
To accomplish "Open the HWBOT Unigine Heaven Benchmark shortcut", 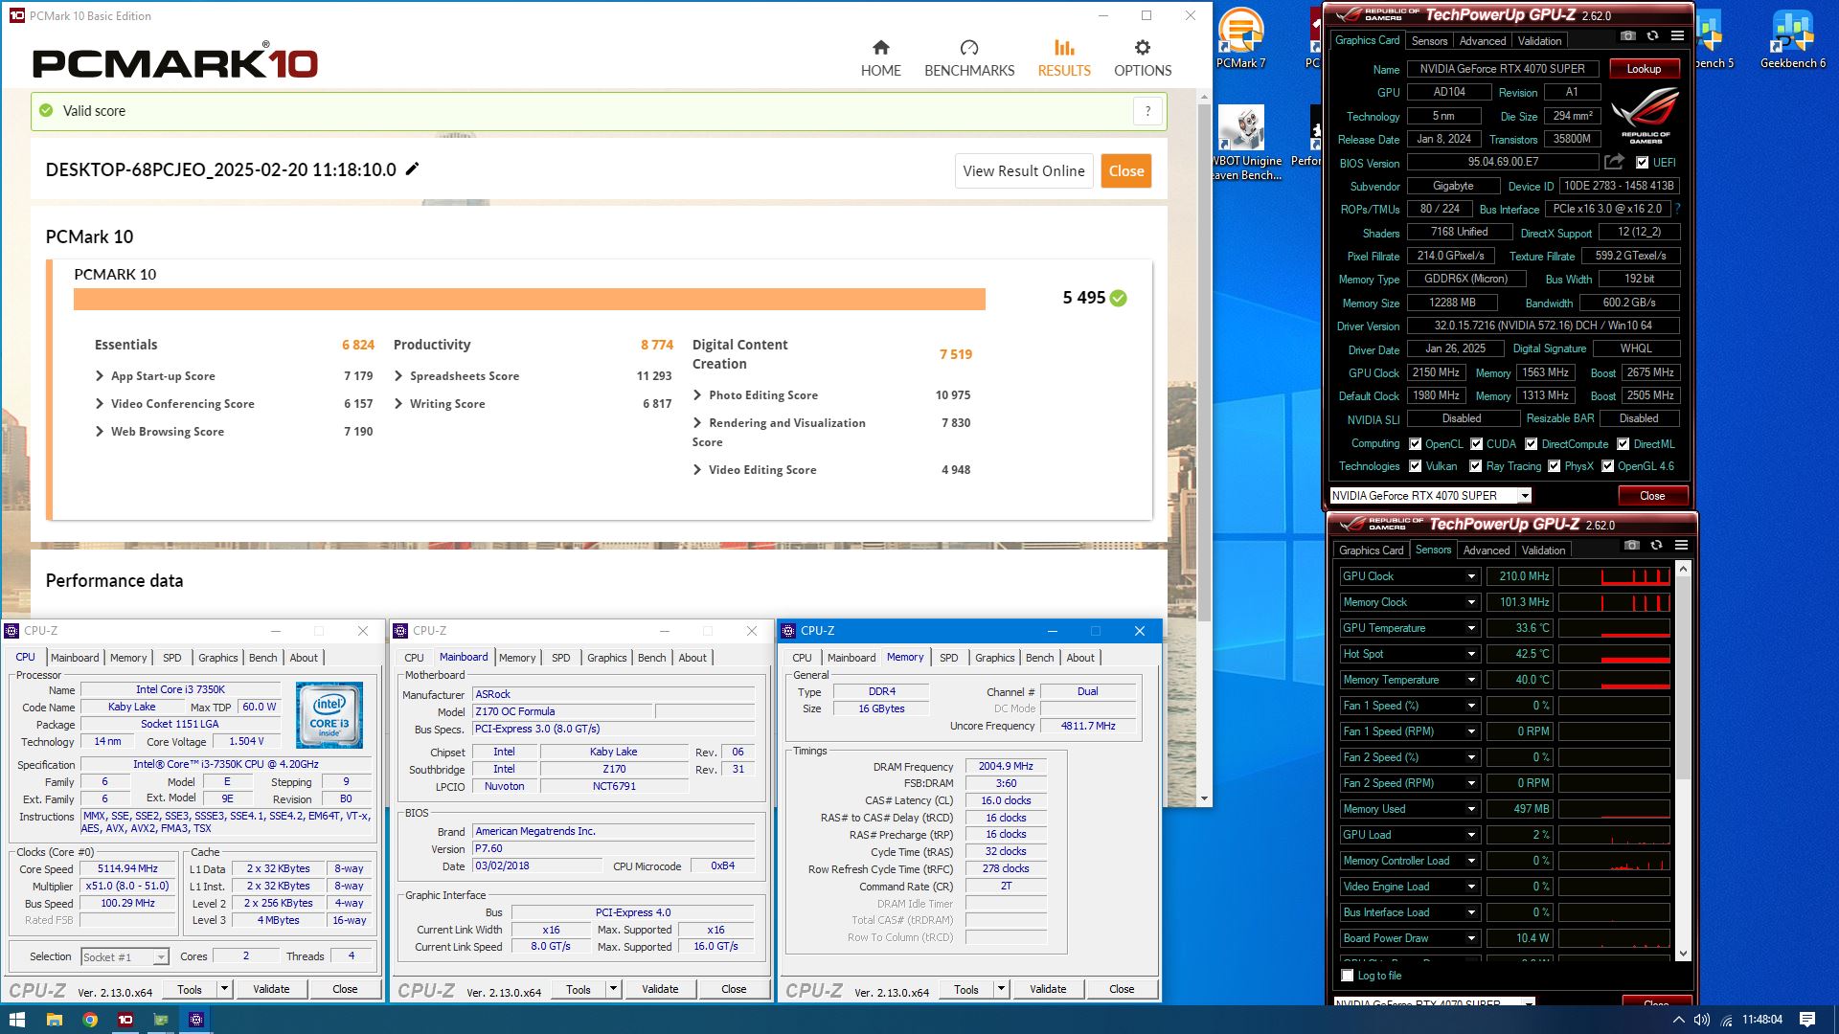I will click(x=1246, y=144).
